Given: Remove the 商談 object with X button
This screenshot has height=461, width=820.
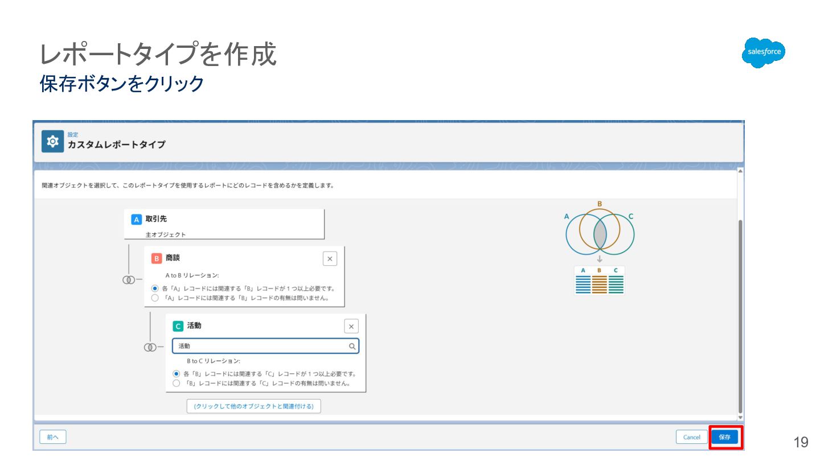Looking at the screenshot, I should (330, 259).
